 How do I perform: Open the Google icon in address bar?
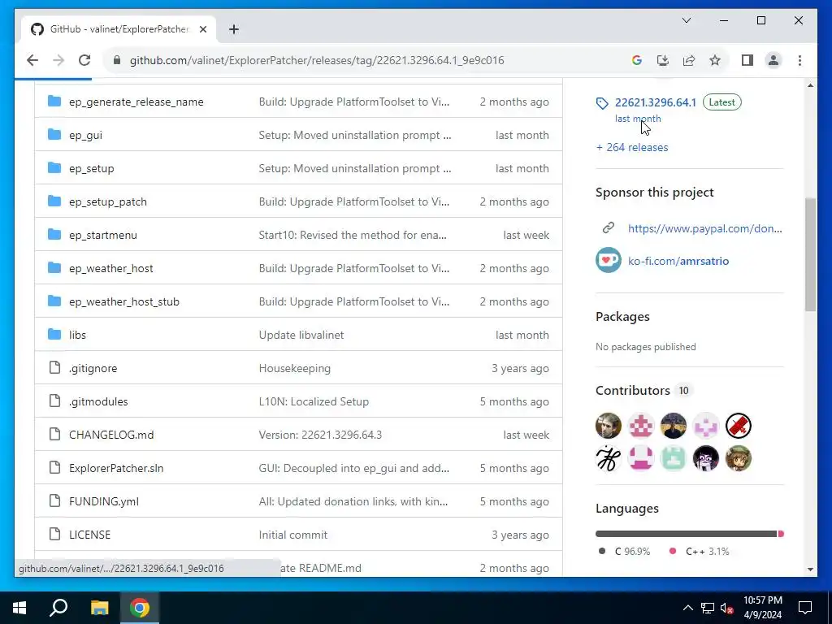(x=637, y=60)
